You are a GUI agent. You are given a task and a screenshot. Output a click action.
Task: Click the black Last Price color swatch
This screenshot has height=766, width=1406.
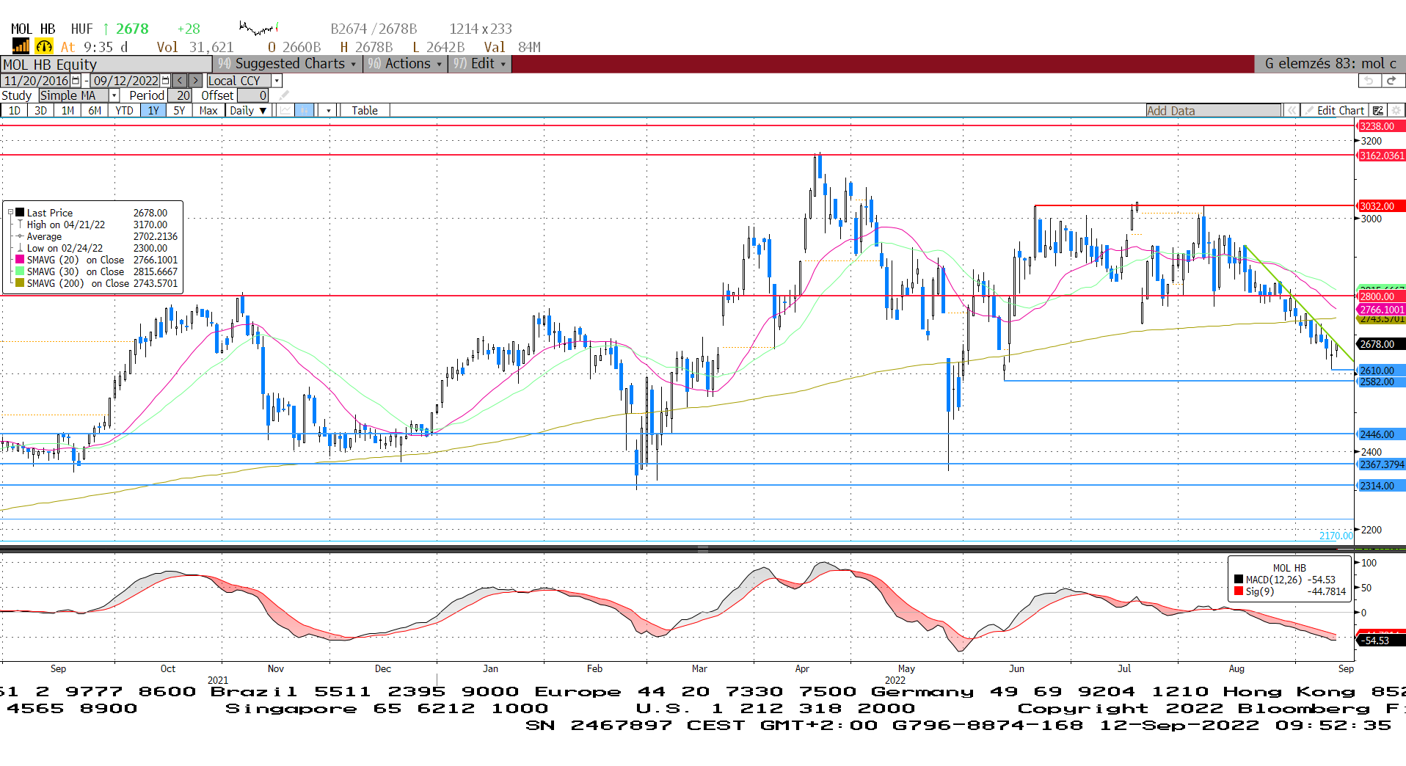(x=20, y=213)
